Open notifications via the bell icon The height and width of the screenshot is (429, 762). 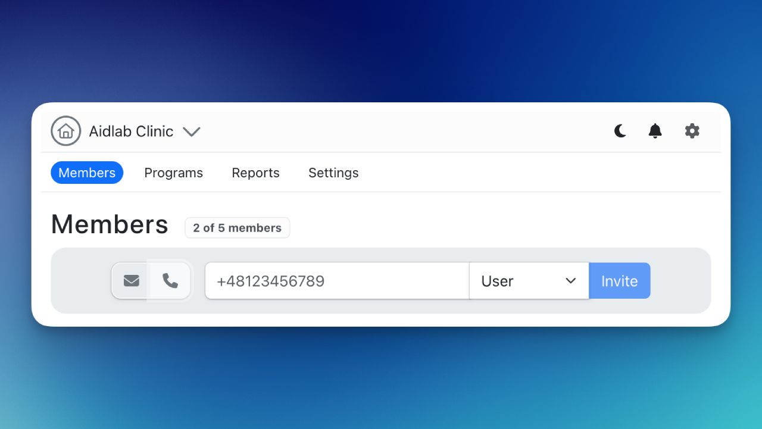[655, 131]
